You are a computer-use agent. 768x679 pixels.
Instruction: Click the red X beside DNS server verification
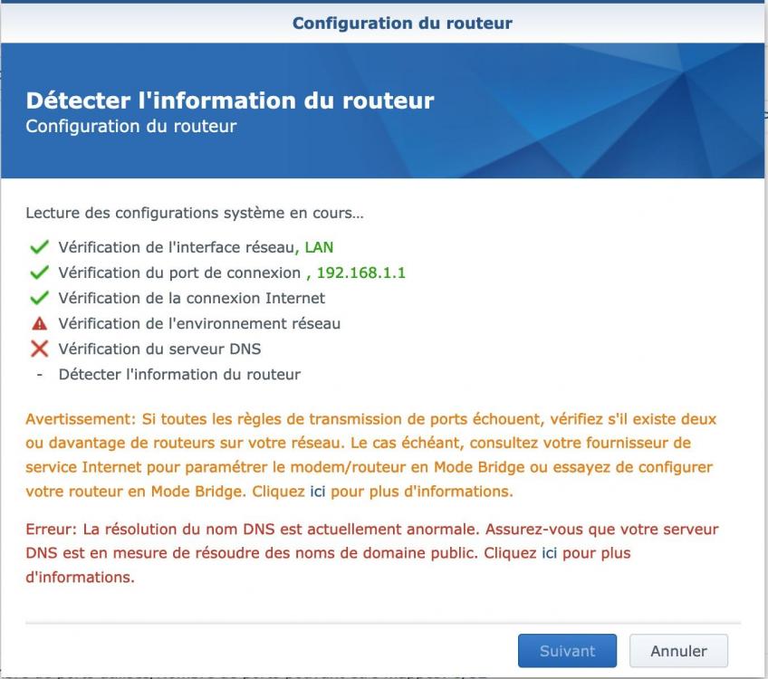tap(39, 349)
